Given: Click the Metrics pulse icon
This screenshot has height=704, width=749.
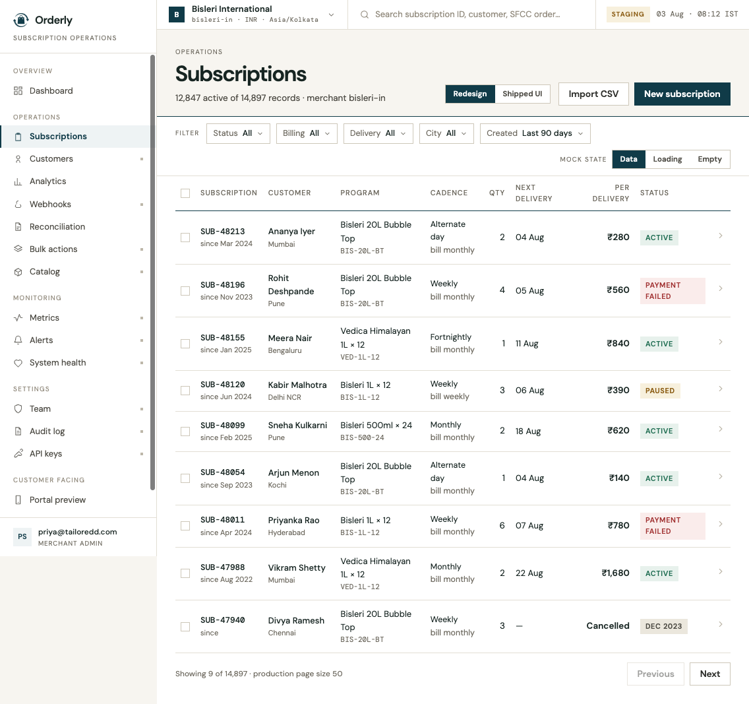Looking at the screenshot, I should [18, 318].
